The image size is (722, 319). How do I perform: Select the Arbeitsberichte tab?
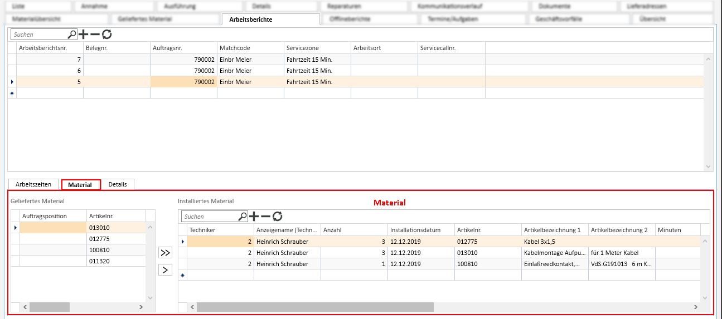[271, 19]
